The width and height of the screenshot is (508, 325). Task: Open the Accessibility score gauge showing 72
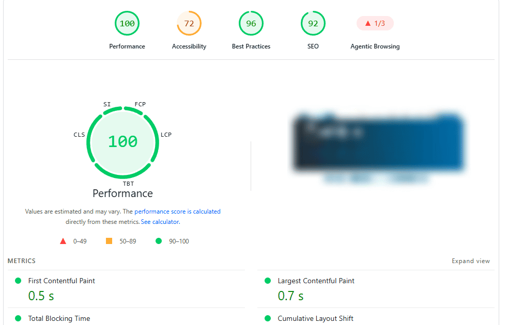[x=189, y=23]
